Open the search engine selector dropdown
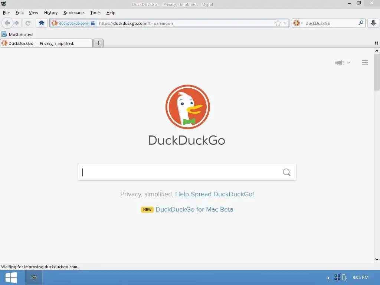Image resolution: width=380 pixels, height=285 pixels. pos(298,23)
